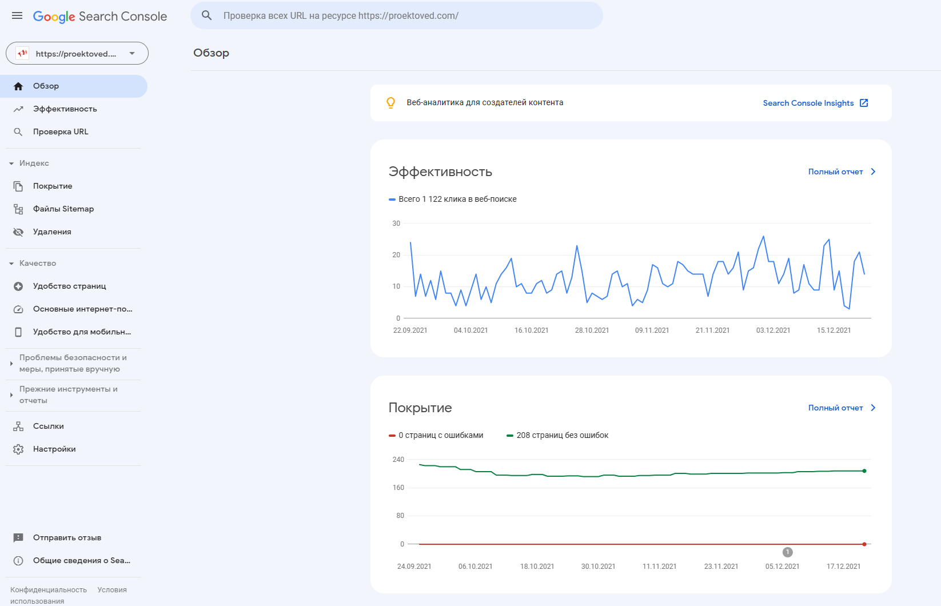Image resolution: width=941 pixels, height=606 pixels.
Task: Click the mobile usability phone icon
Action: coord(18,332)
